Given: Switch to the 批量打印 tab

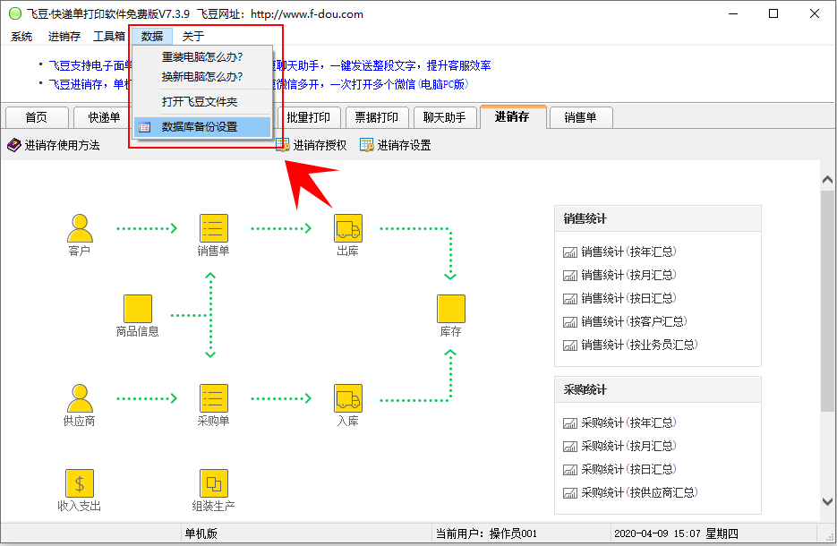Looking at the screenshot, I should click(x=309, y=117).
